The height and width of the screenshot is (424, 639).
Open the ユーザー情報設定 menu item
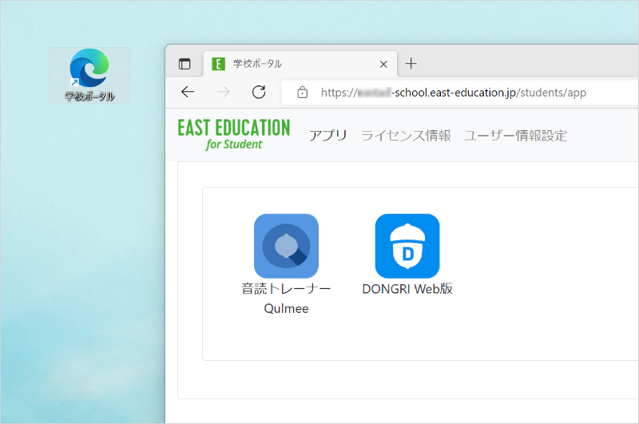[x=515, y=135]
